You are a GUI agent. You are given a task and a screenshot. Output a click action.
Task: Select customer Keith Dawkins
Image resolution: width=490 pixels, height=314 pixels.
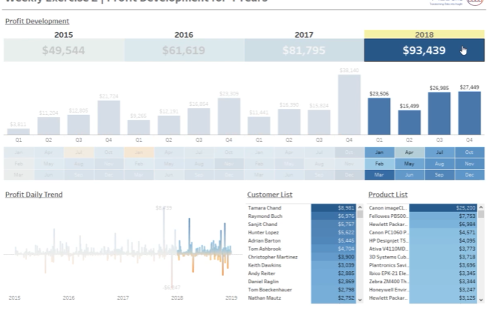tap(301, 265)
